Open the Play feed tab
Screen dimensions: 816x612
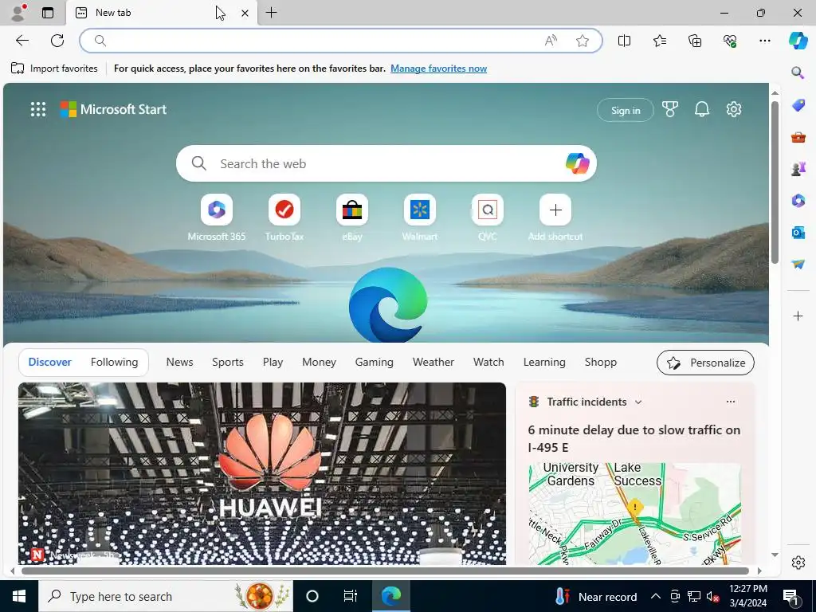[x=273, y=363]
